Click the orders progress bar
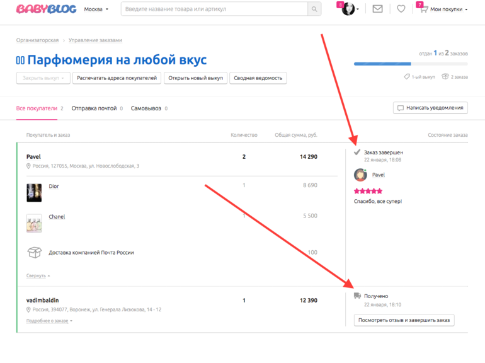Image resolution: width=485 pixels, height=363 pixels. (410, 64)
